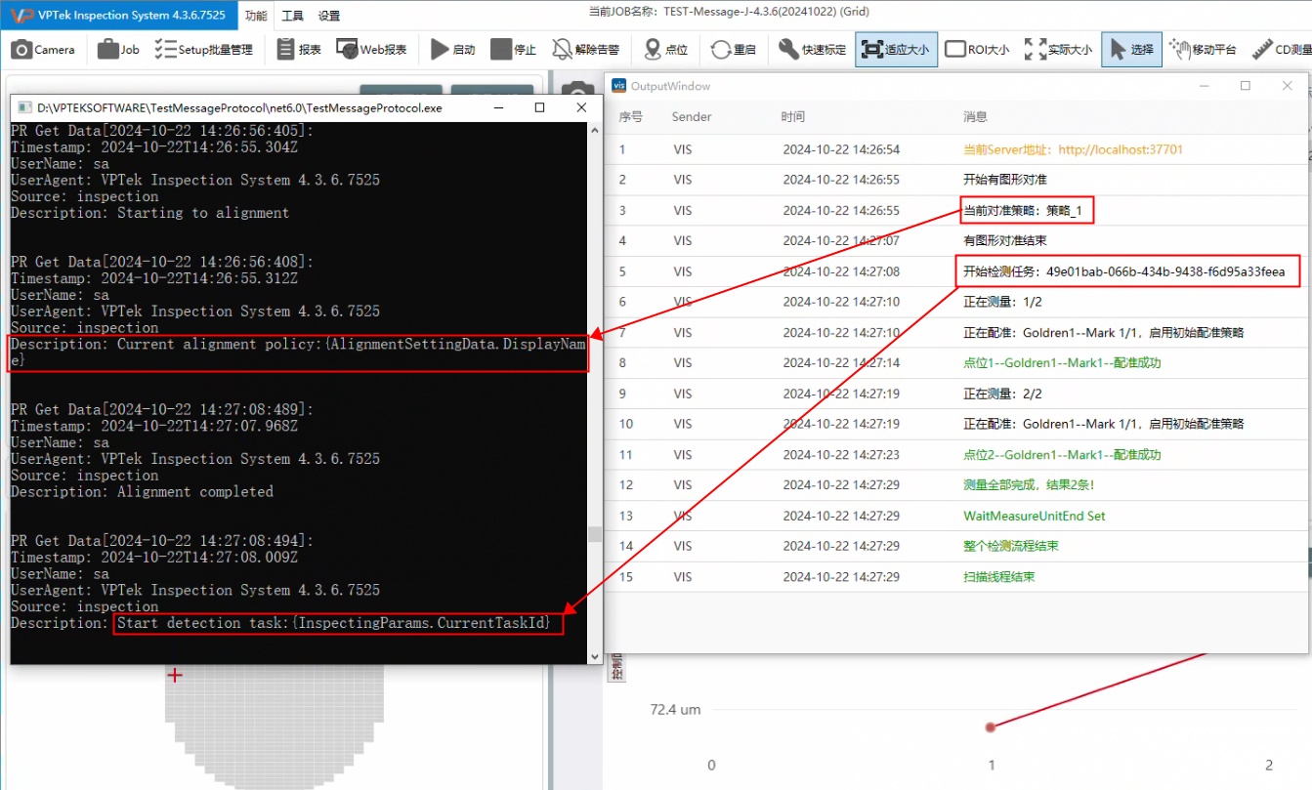The image size is (1312, 790).
Task: Click the 重启 restart button
Action: pos(734,50)
